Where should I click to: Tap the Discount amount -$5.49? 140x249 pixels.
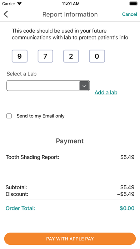(x=126, y=194)
